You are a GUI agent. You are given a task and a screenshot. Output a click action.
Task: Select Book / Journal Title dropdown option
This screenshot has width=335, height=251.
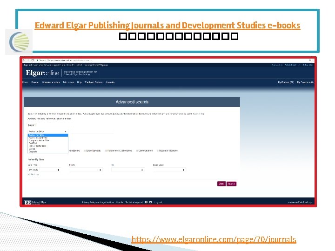tap(48, 138)
